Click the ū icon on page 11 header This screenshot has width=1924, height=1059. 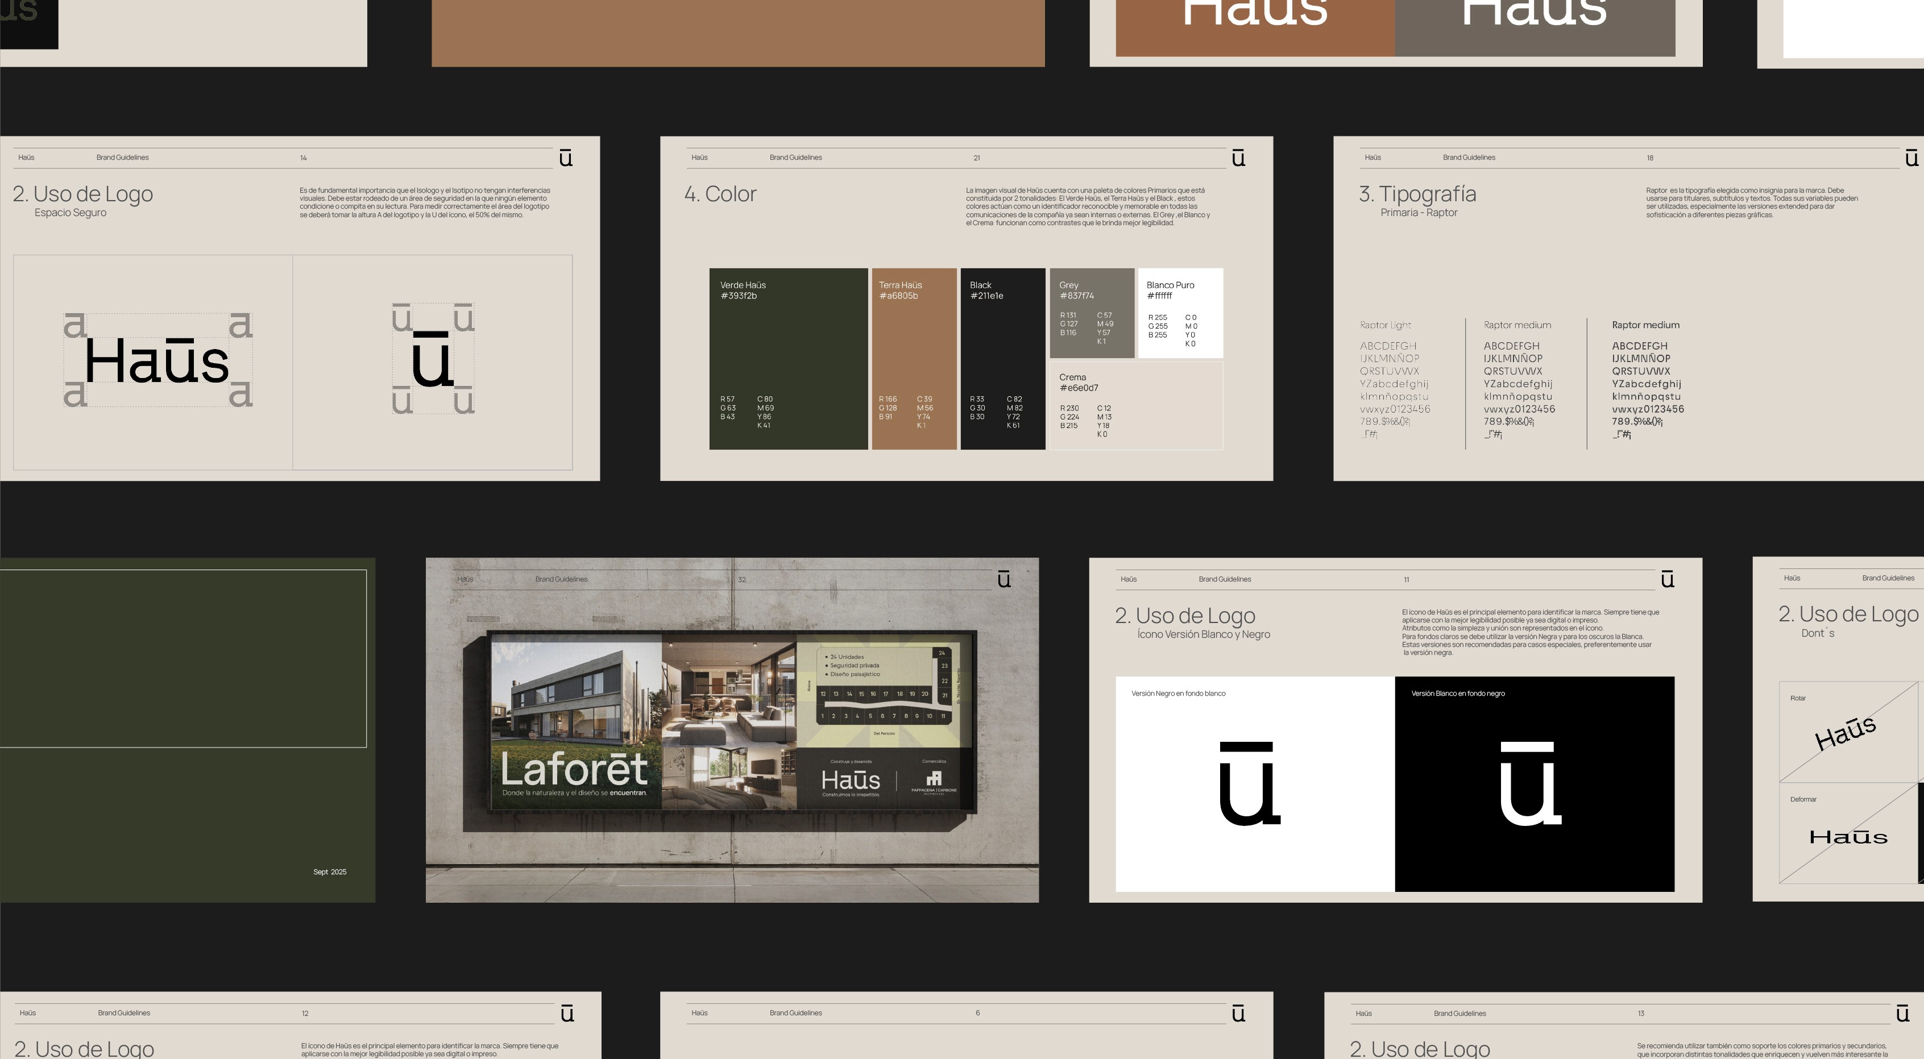pos(1667,579)
